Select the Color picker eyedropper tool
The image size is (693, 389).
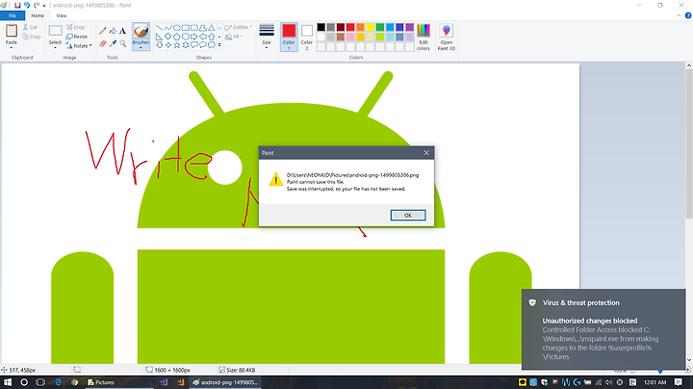point(113,43)
